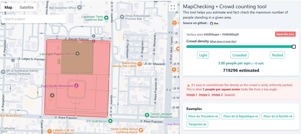Screen dimensions: 301x134
Task: Click the Bakso Dan siomay Pak Lebah restaurant marker
Action: coord(140,64)
